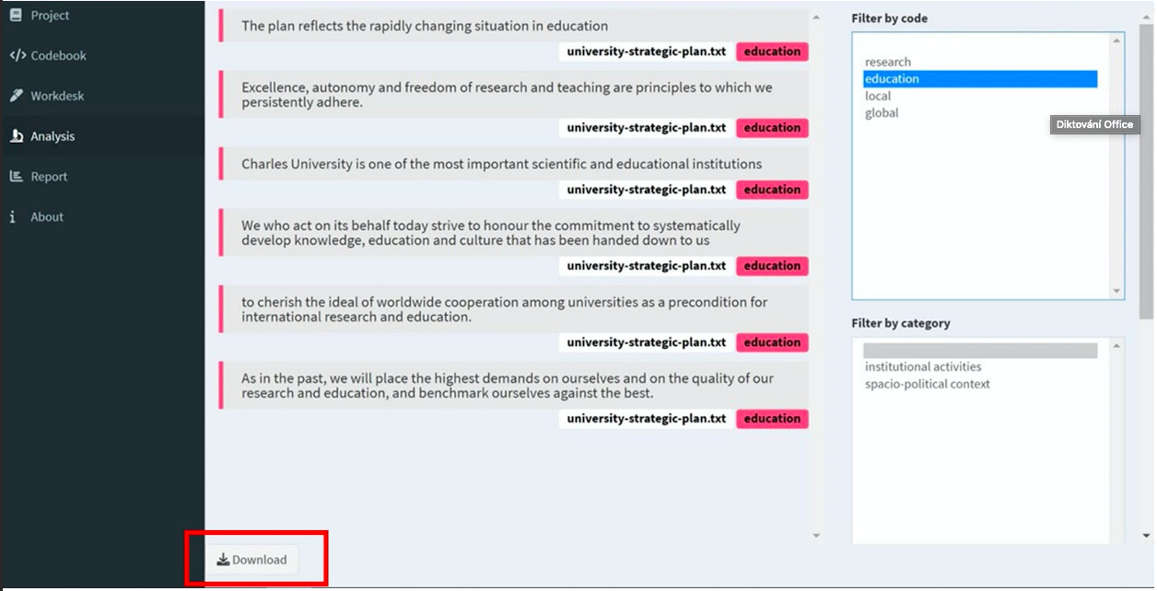Click the segment 'to cherish the ideal of worldwide'
The image size is (1157, 591).
click(x=514, y=309)
